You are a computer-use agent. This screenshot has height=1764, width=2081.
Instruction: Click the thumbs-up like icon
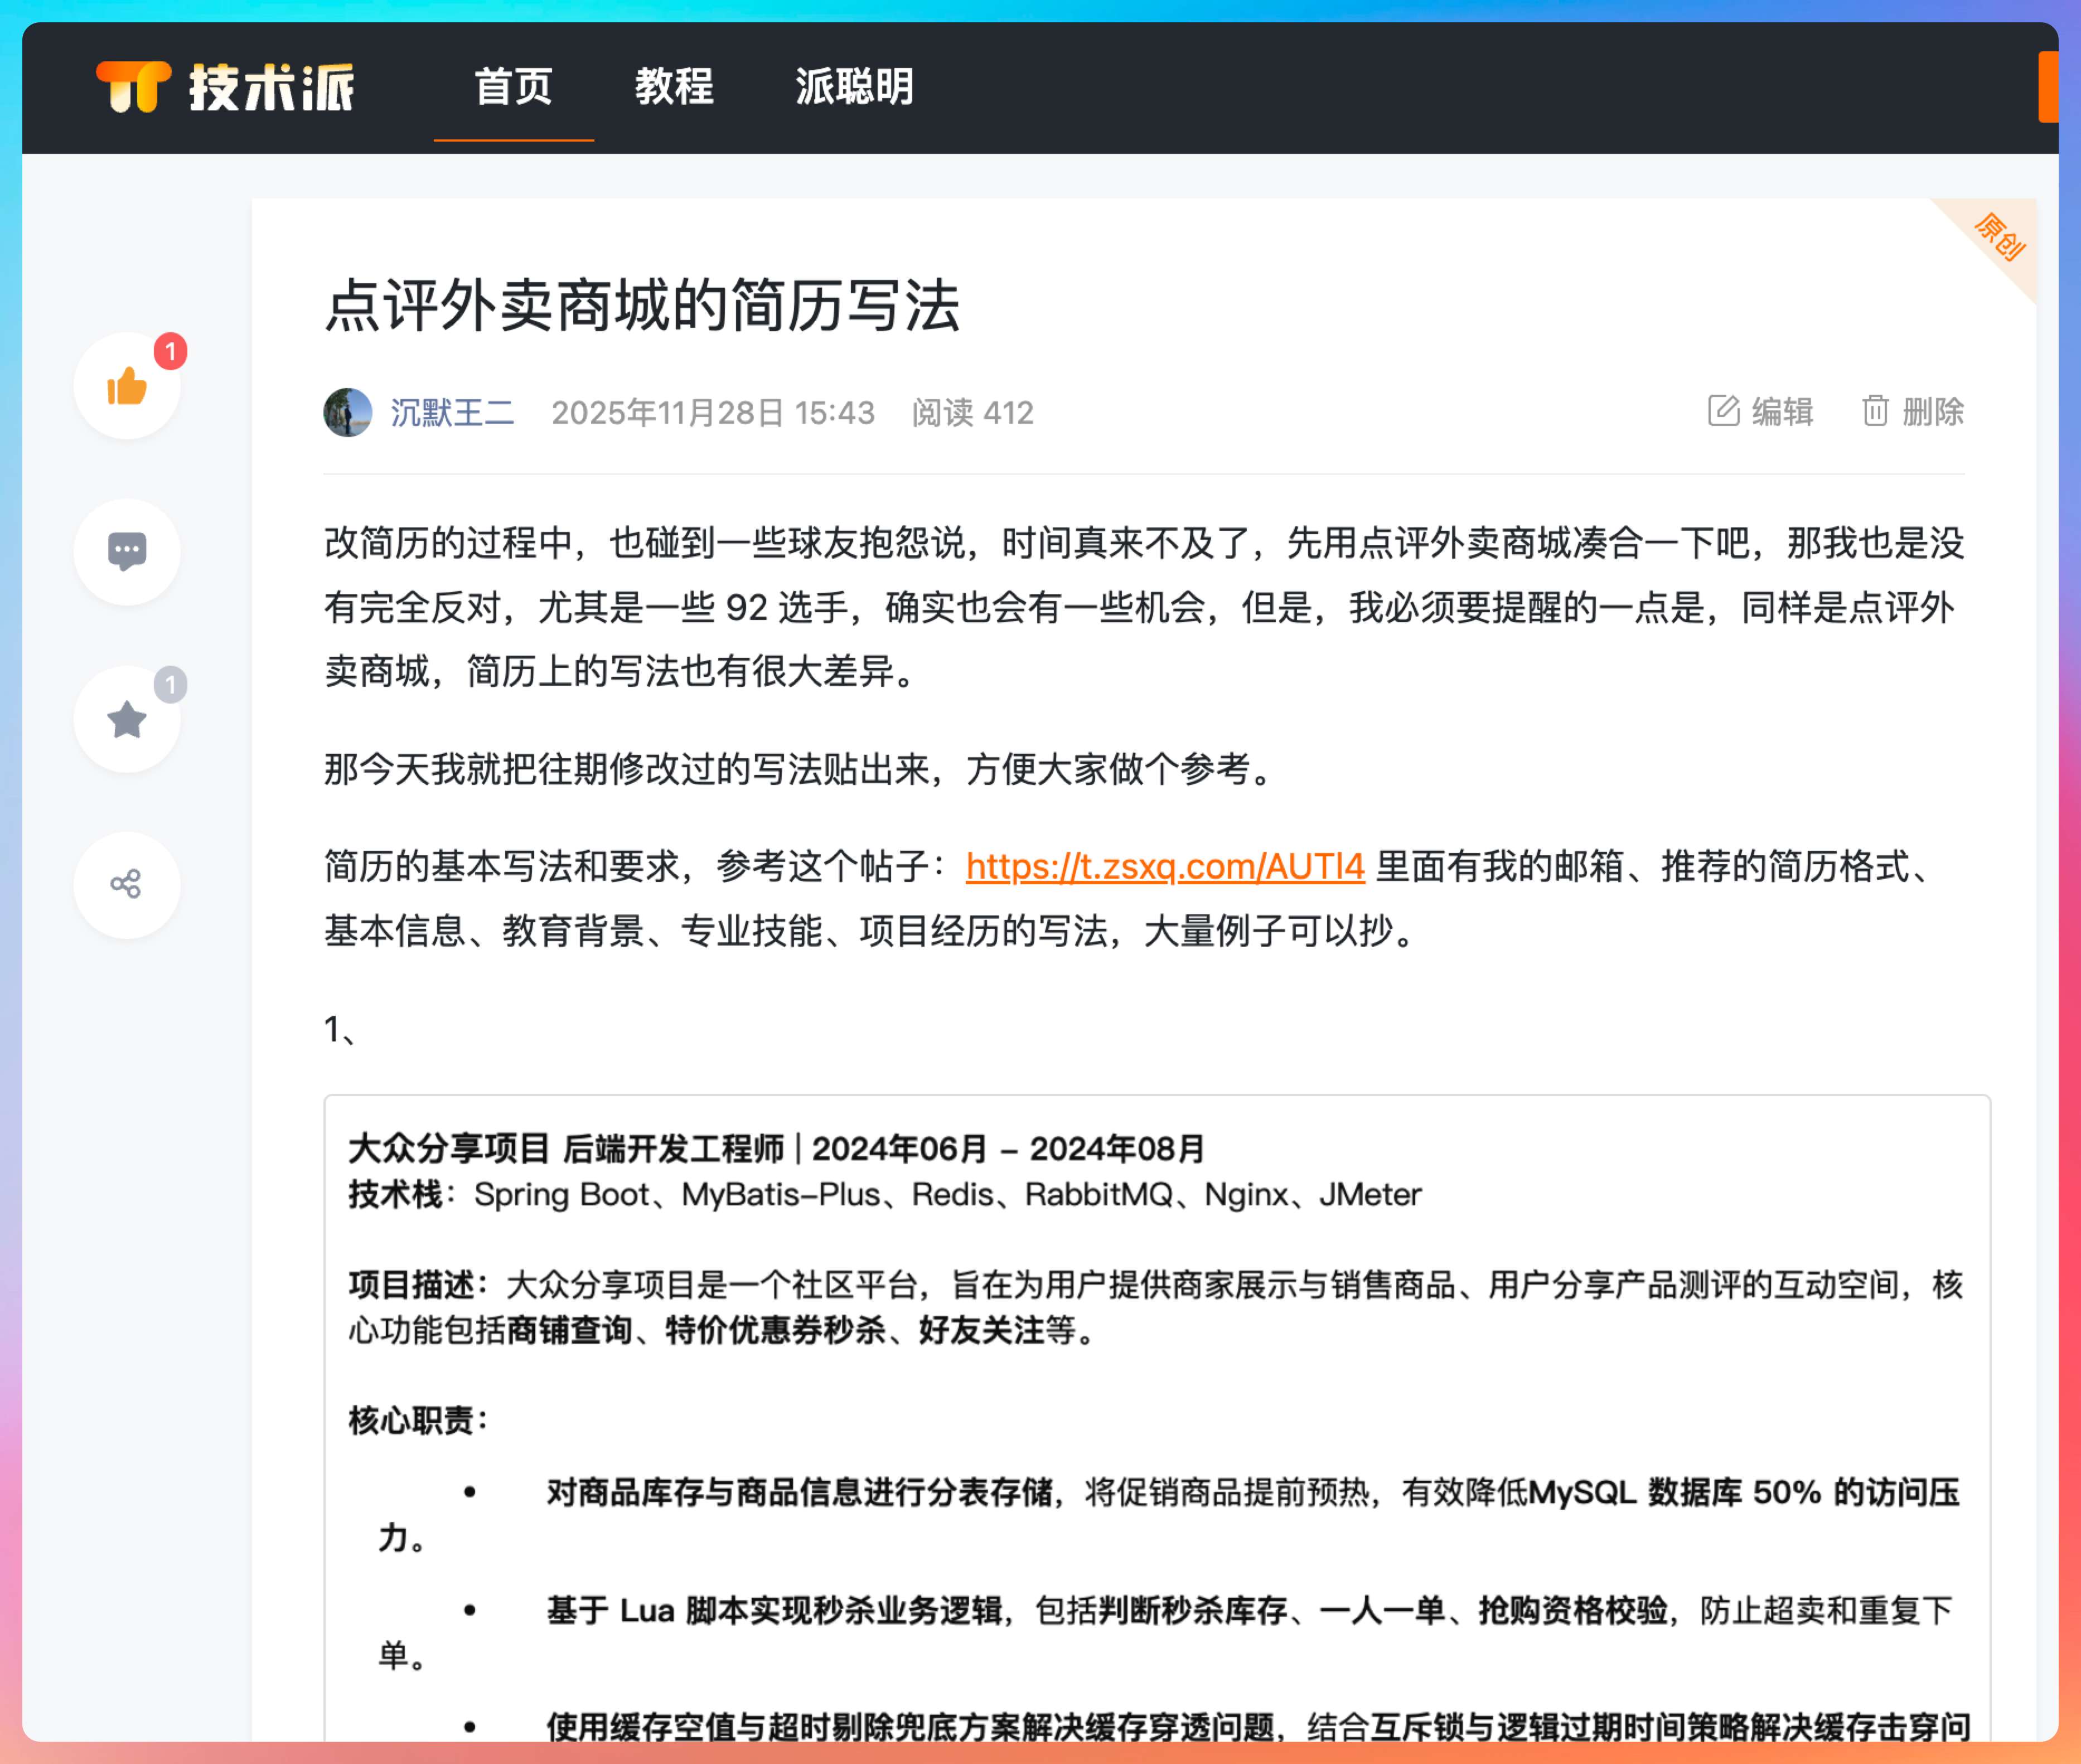point(127,386)
